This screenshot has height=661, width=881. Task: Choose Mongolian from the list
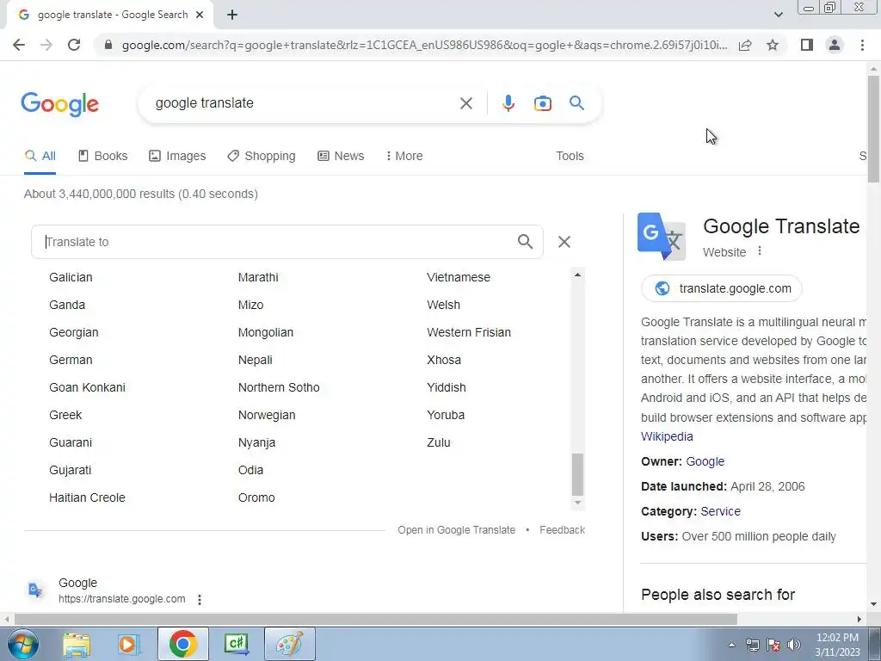[x=265, y=332]
